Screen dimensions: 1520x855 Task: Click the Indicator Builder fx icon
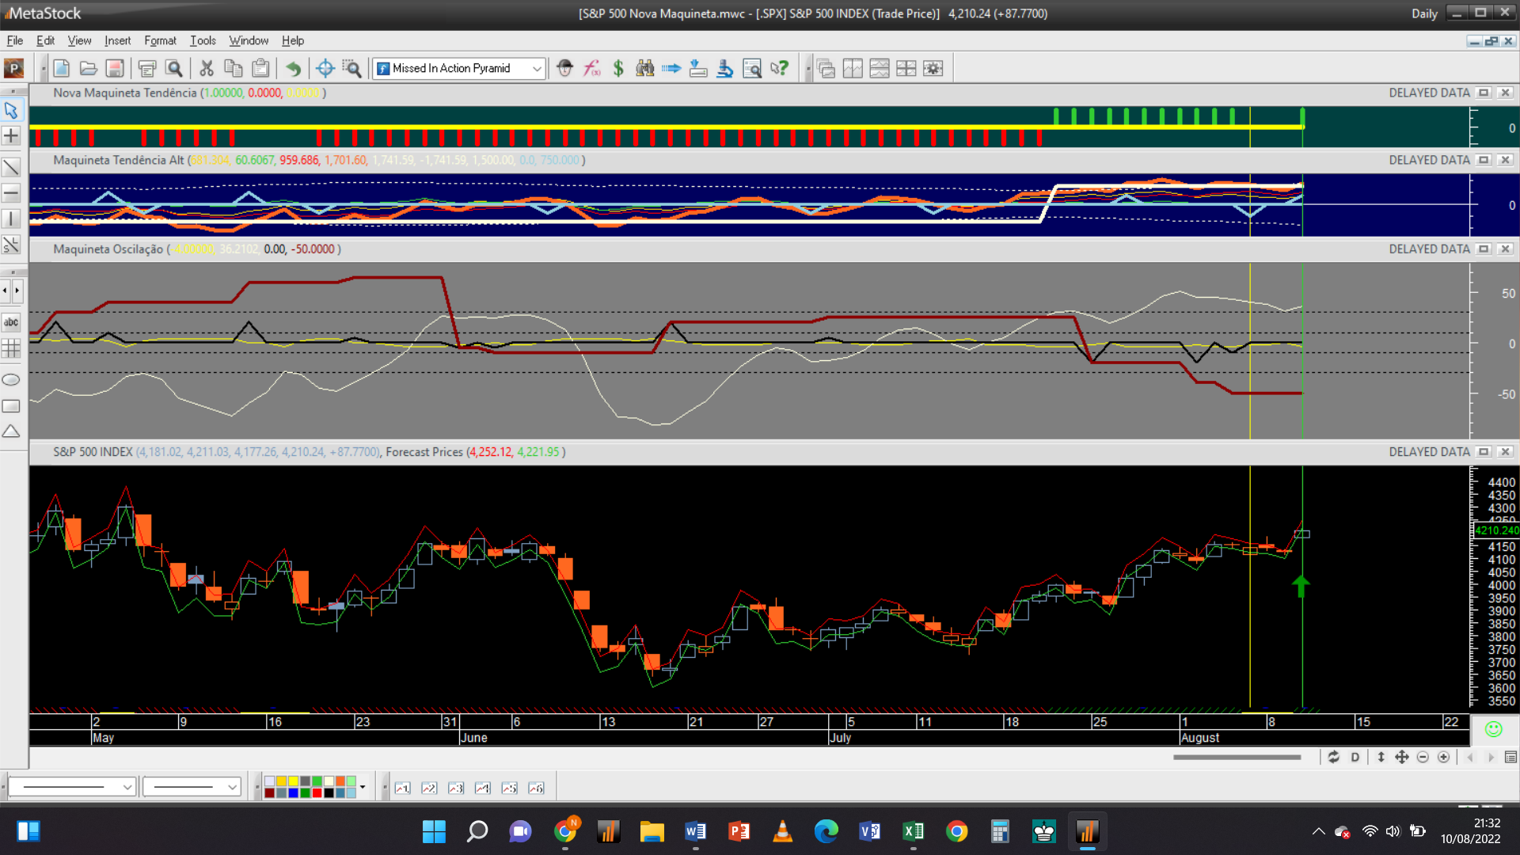[x=591, y=69]
